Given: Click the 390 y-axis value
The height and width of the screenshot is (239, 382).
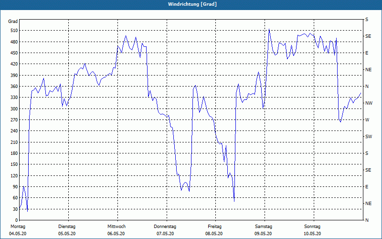Looking at the screenshot, I should point(14,76).
